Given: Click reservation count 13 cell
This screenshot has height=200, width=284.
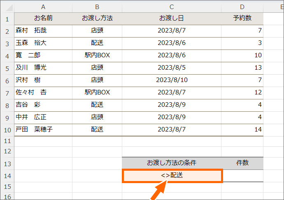Looking at the screenshot, I should click(242, 68).
